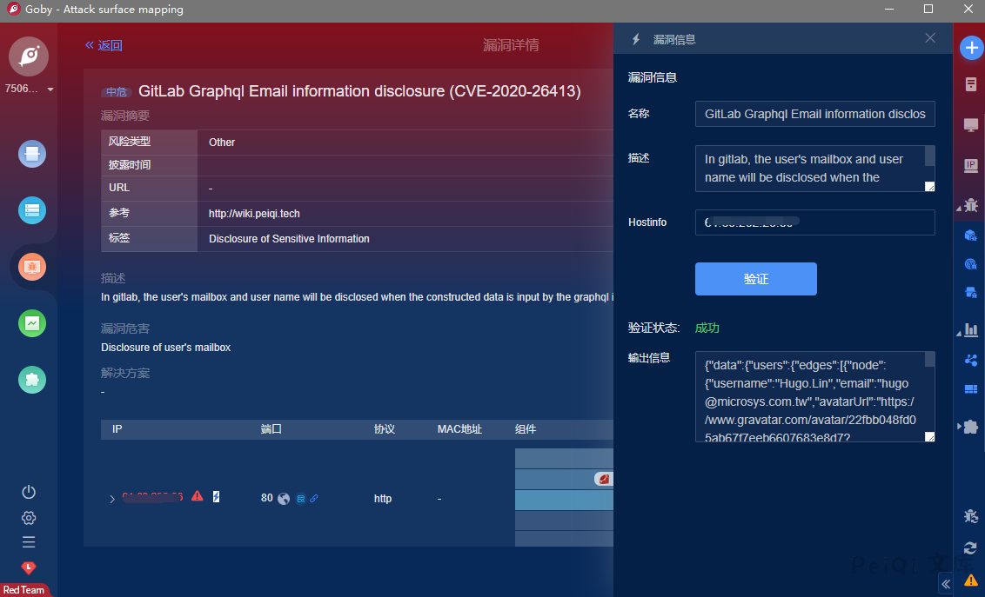
Task: Click the 返回 back link
Action: pos(104,45)
